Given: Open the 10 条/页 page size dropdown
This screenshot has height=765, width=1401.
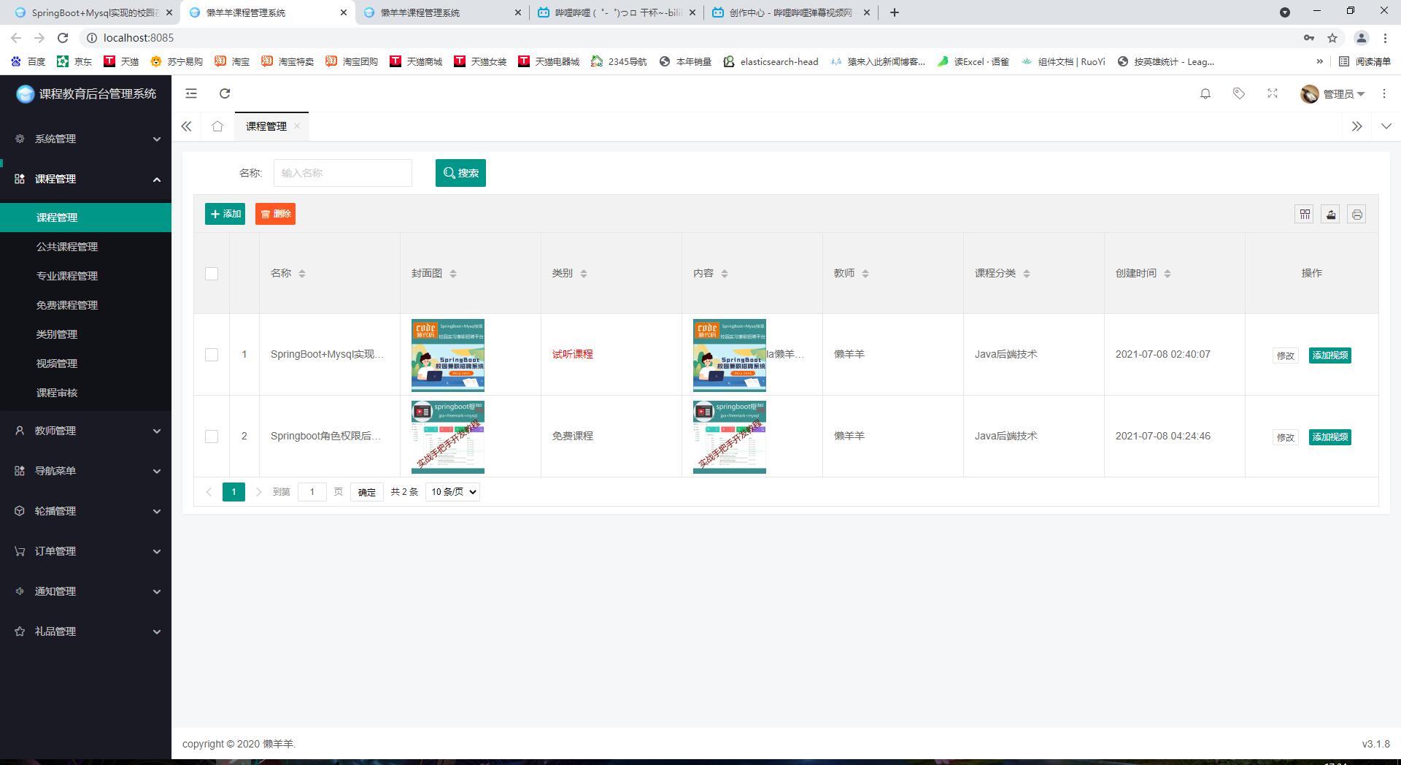Looking at the screenshot, I should pos(452,492).
